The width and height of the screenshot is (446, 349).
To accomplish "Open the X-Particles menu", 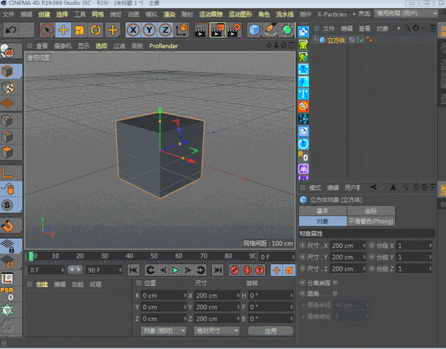I will (332, 14).
